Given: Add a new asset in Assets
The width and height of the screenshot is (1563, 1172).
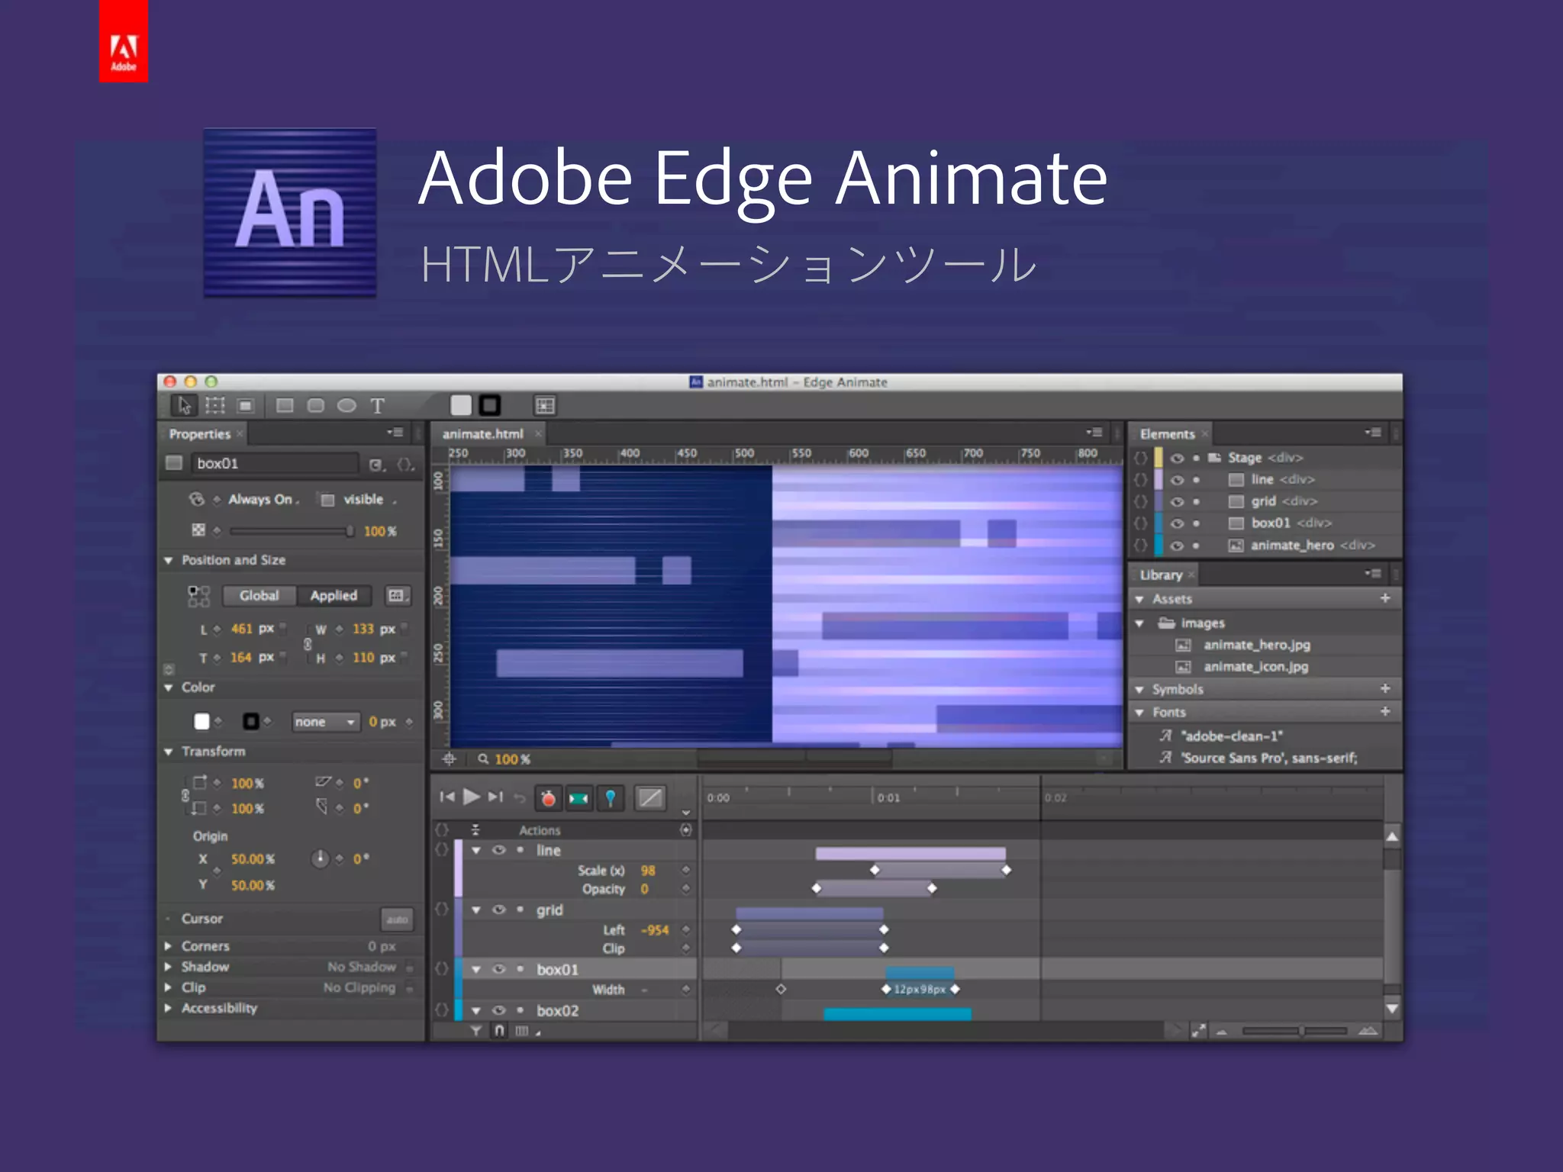Looking at the screenshot, I should click(x=1385, y=598).
